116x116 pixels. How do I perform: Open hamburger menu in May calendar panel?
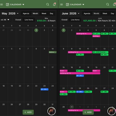pyautogui.click(x=1, y=4)
